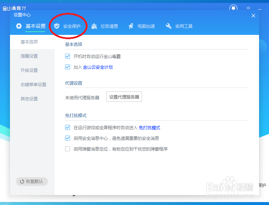Uncheck 开机时自动运行金山毒霸 checkbox

click(x=68, y=56)
